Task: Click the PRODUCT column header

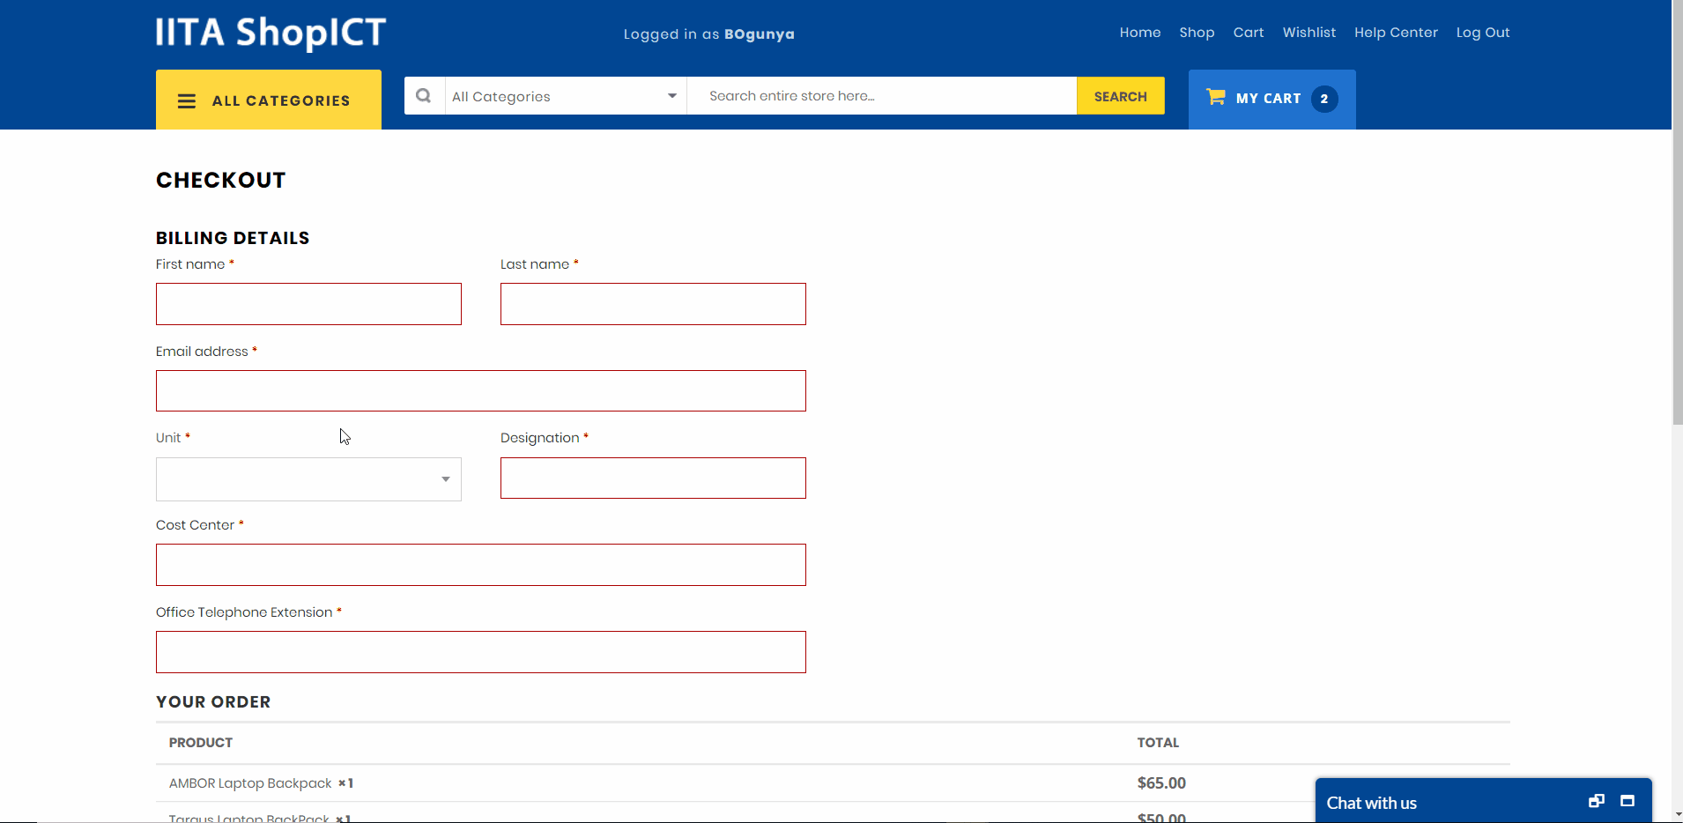Action: (x=201, y=743)
